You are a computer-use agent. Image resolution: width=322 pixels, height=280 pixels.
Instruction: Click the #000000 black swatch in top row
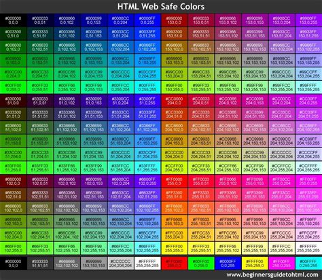tap(13, 20)
